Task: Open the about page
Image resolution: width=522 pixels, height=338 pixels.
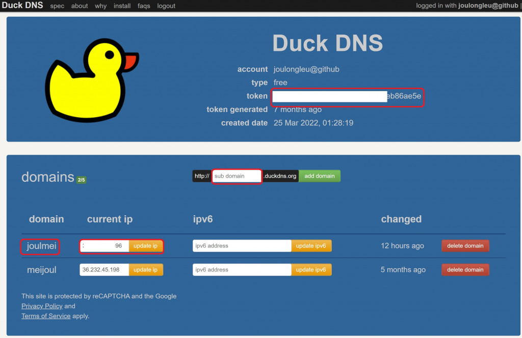Action: click(79, 6)
